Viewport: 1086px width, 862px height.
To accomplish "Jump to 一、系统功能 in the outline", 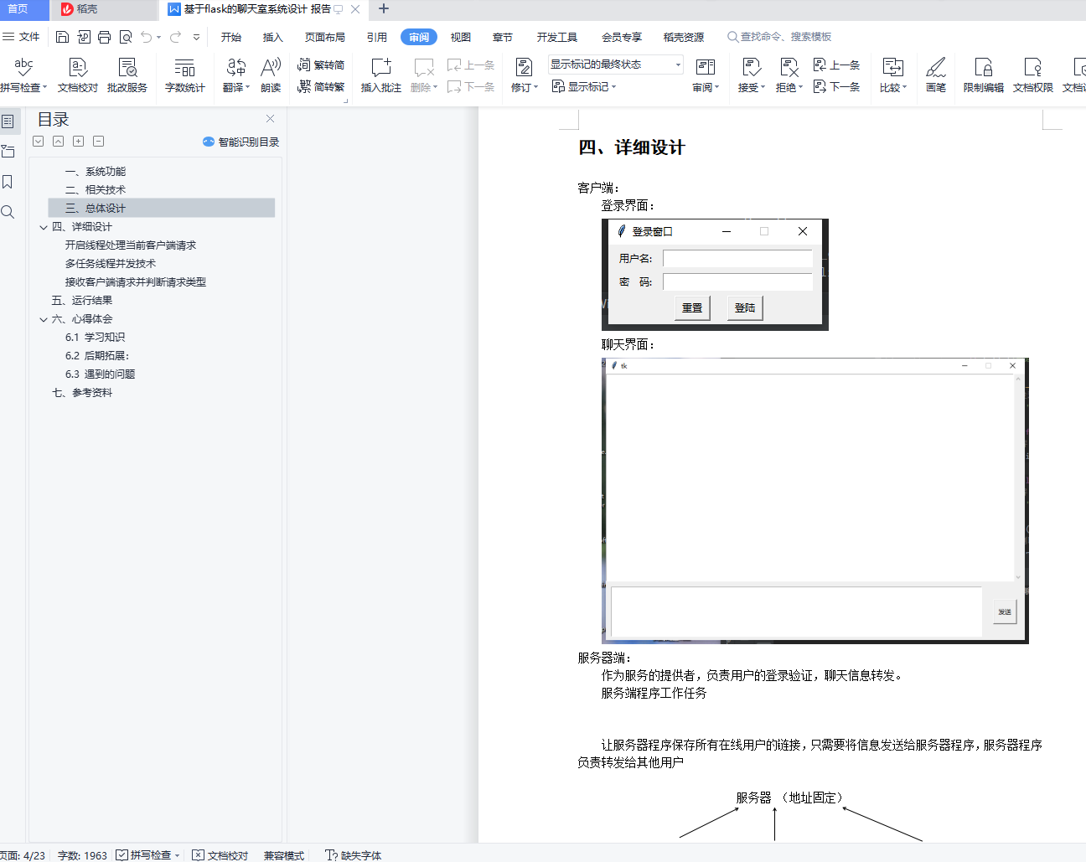I will tap(96, 172).
